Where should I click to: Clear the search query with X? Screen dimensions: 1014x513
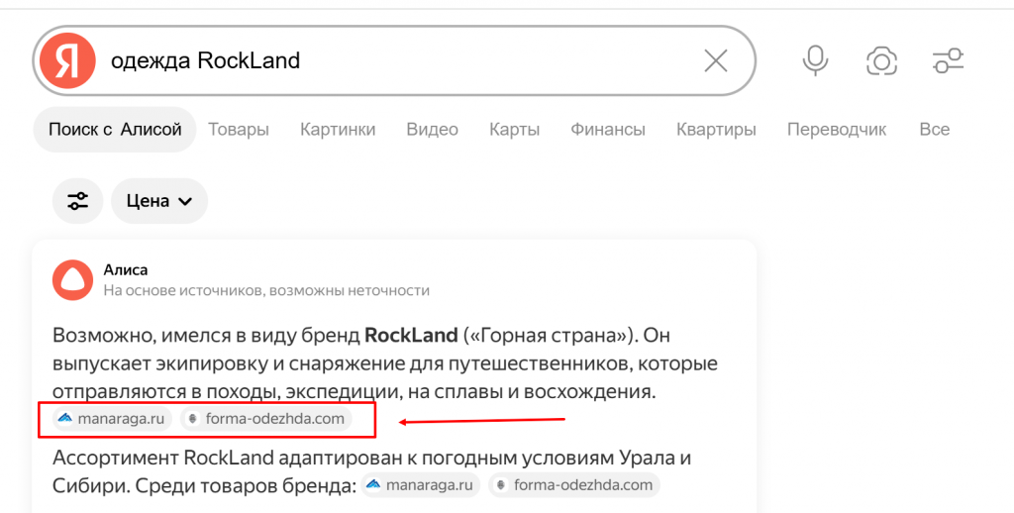tap(715, 61)
